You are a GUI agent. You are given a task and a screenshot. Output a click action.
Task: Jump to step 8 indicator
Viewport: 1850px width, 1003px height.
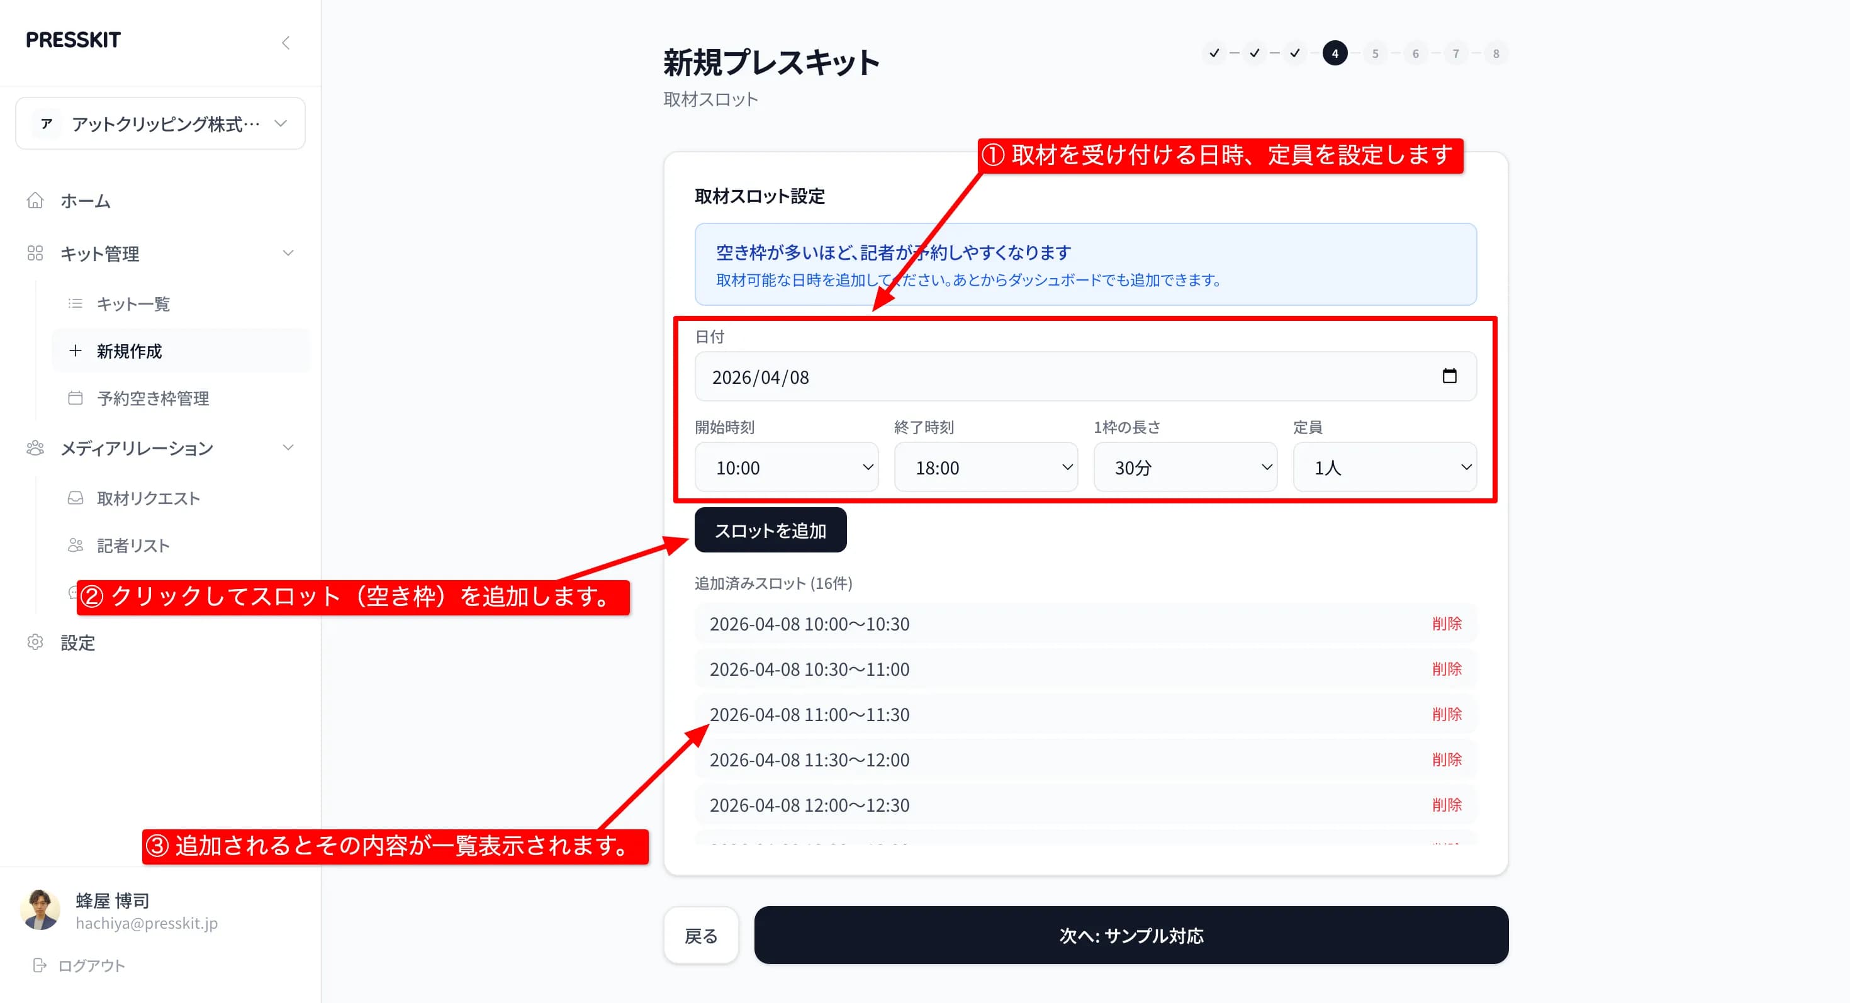click(1495, 53)
